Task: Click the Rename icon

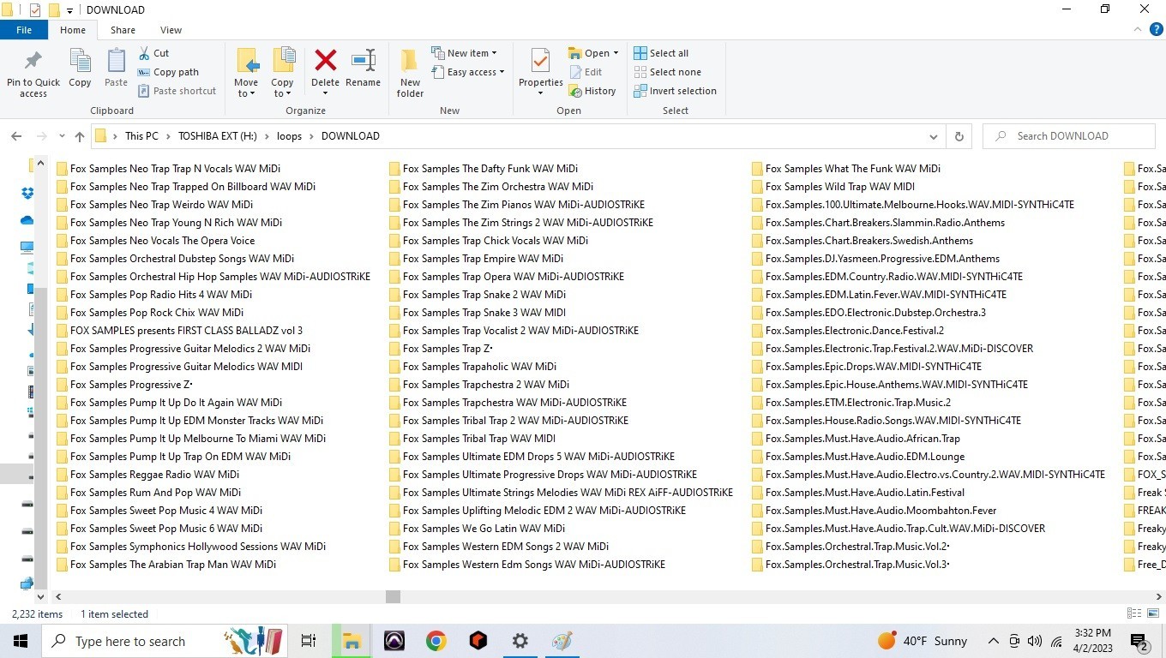Action: tap(364, 61)
